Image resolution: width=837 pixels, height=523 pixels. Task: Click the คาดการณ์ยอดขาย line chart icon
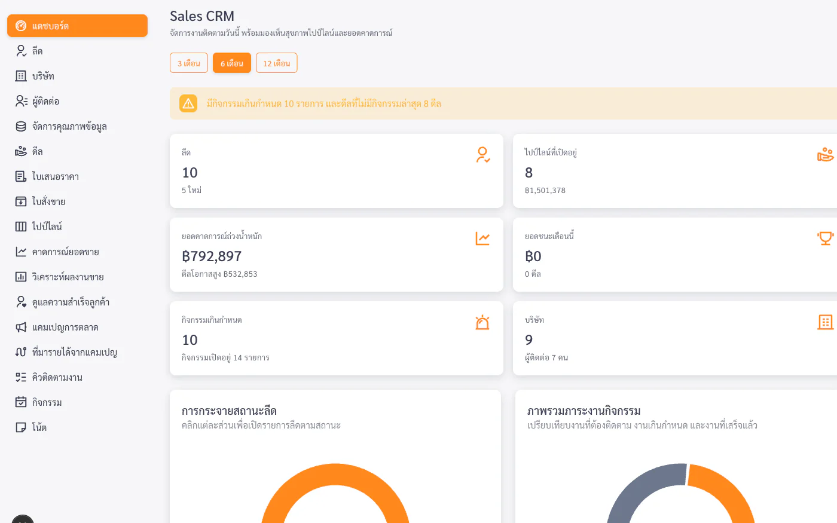21,252
